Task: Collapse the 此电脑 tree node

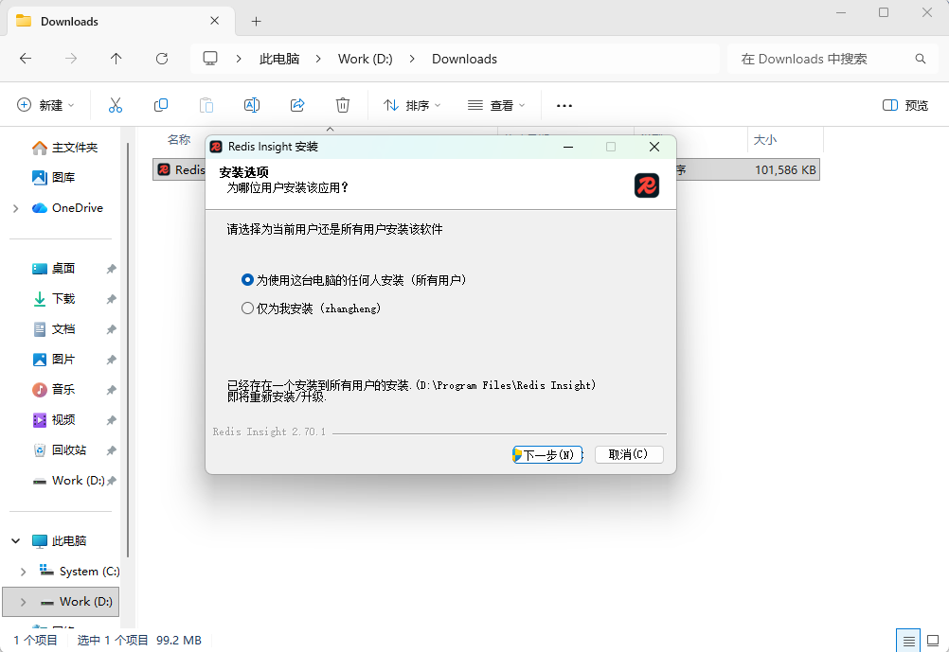Action: coord(16,540)
